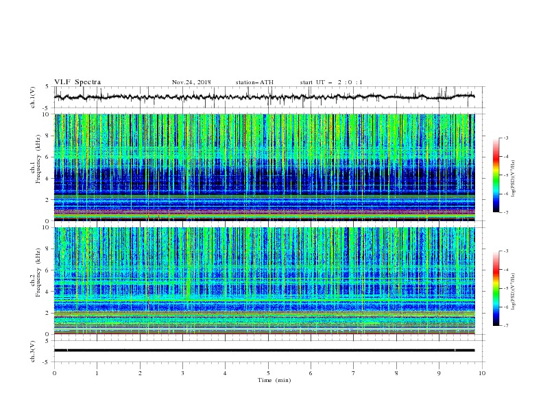Click the ch.1 voltage waveform trace
The image size is (543, 419).
[x=265, y=97]
